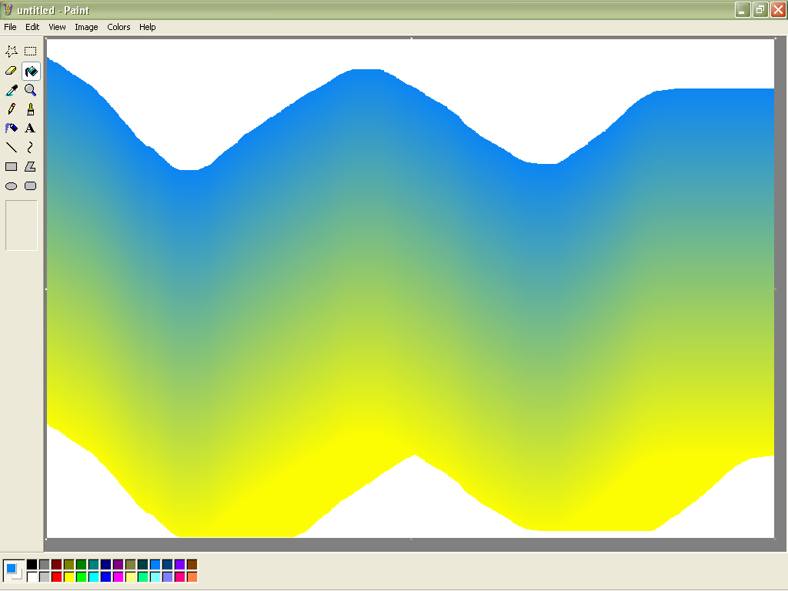This screenshot has width=788, height=591.
Task: Choose the rectangular Select tool
Action: click(30, 52)
